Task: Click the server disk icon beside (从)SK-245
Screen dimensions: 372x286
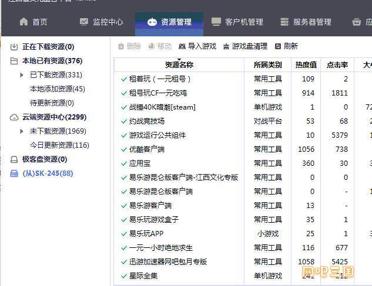Action: [14, 173]
